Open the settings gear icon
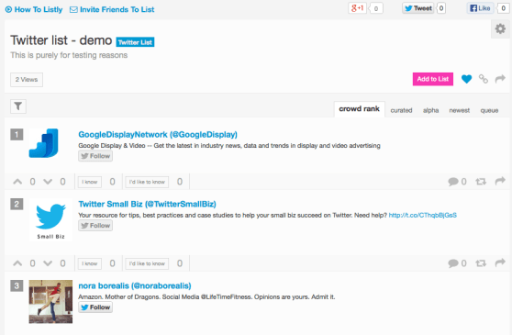 [x=500, y=29]
